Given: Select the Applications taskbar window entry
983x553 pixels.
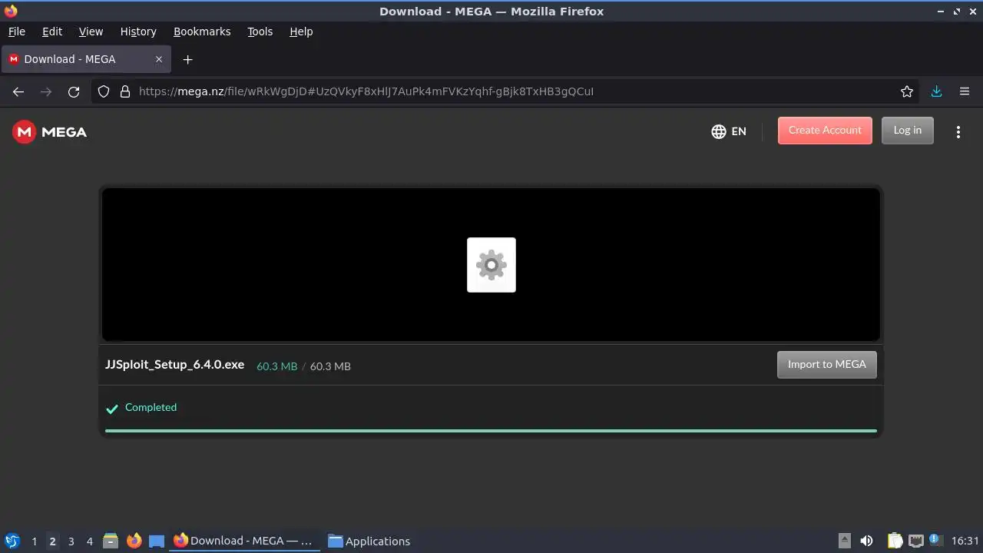Looking at the screenshot, I should 369,541.
